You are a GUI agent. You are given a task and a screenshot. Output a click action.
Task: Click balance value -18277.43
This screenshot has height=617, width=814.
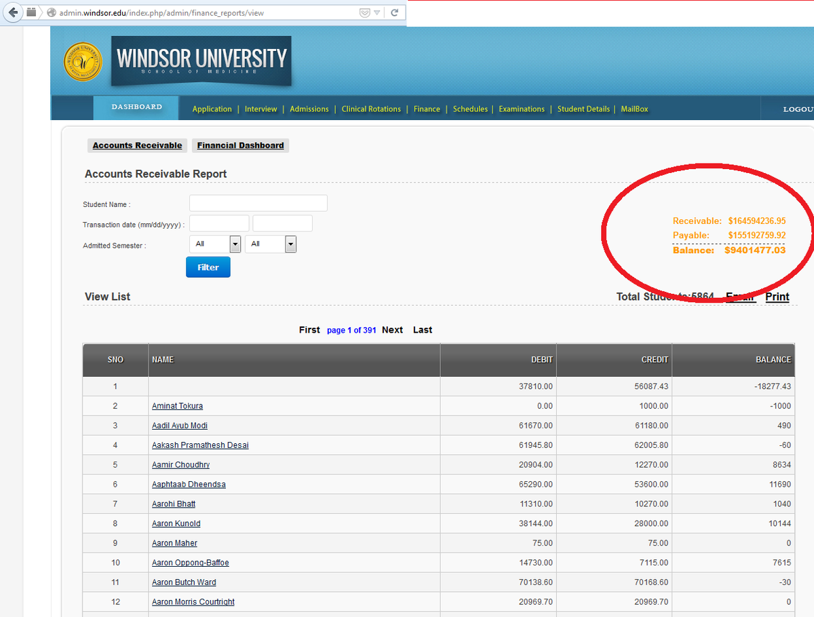773,387
